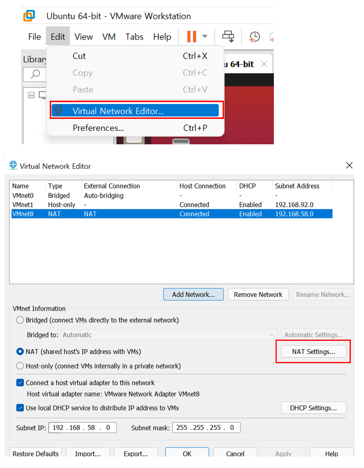
Task: Choose Paste from the Edit menu
Action: coord(135,89)
